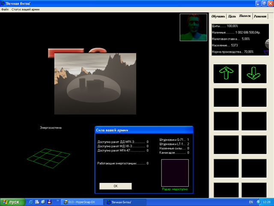Open the Файл menu
The image size is (274, 206).
tap(5, 9)
